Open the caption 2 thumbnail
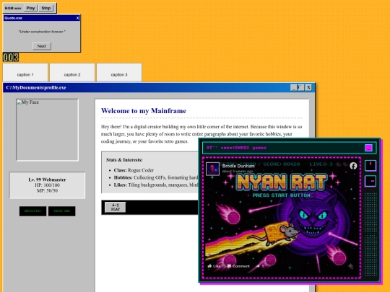 (72, 73)
